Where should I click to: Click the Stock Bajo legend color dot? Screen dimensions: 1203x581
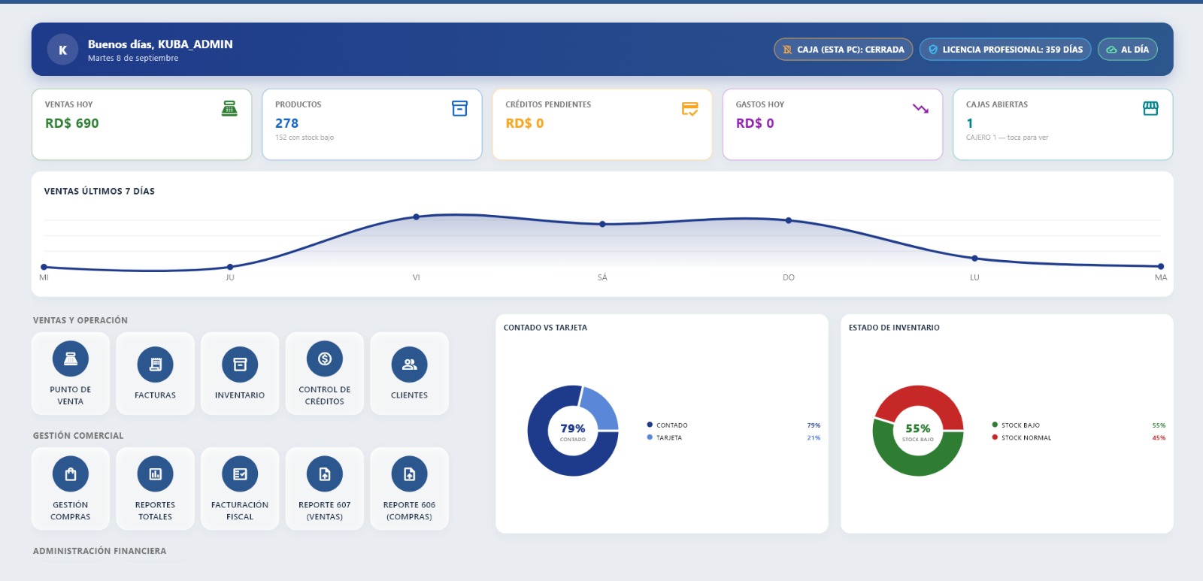coord(995,425)
